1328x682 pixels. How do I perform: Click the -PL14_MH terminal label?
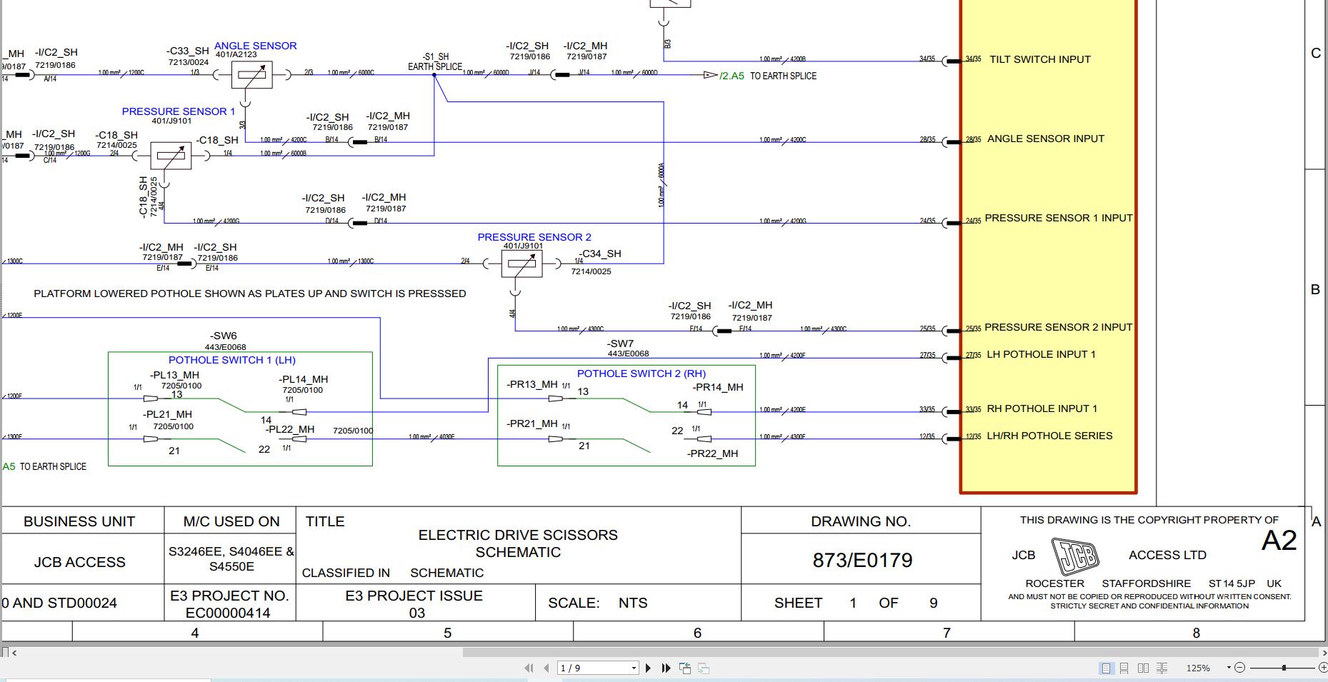(304, 379)
